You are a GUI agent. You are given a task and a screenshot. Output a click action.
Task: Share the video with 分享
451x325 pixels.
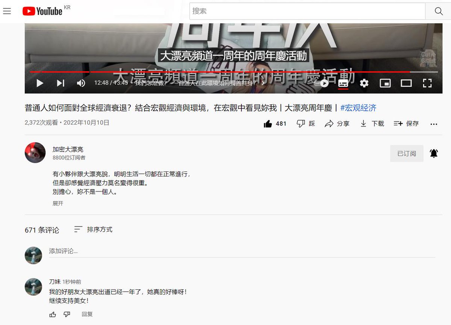[x=337, y=123]
